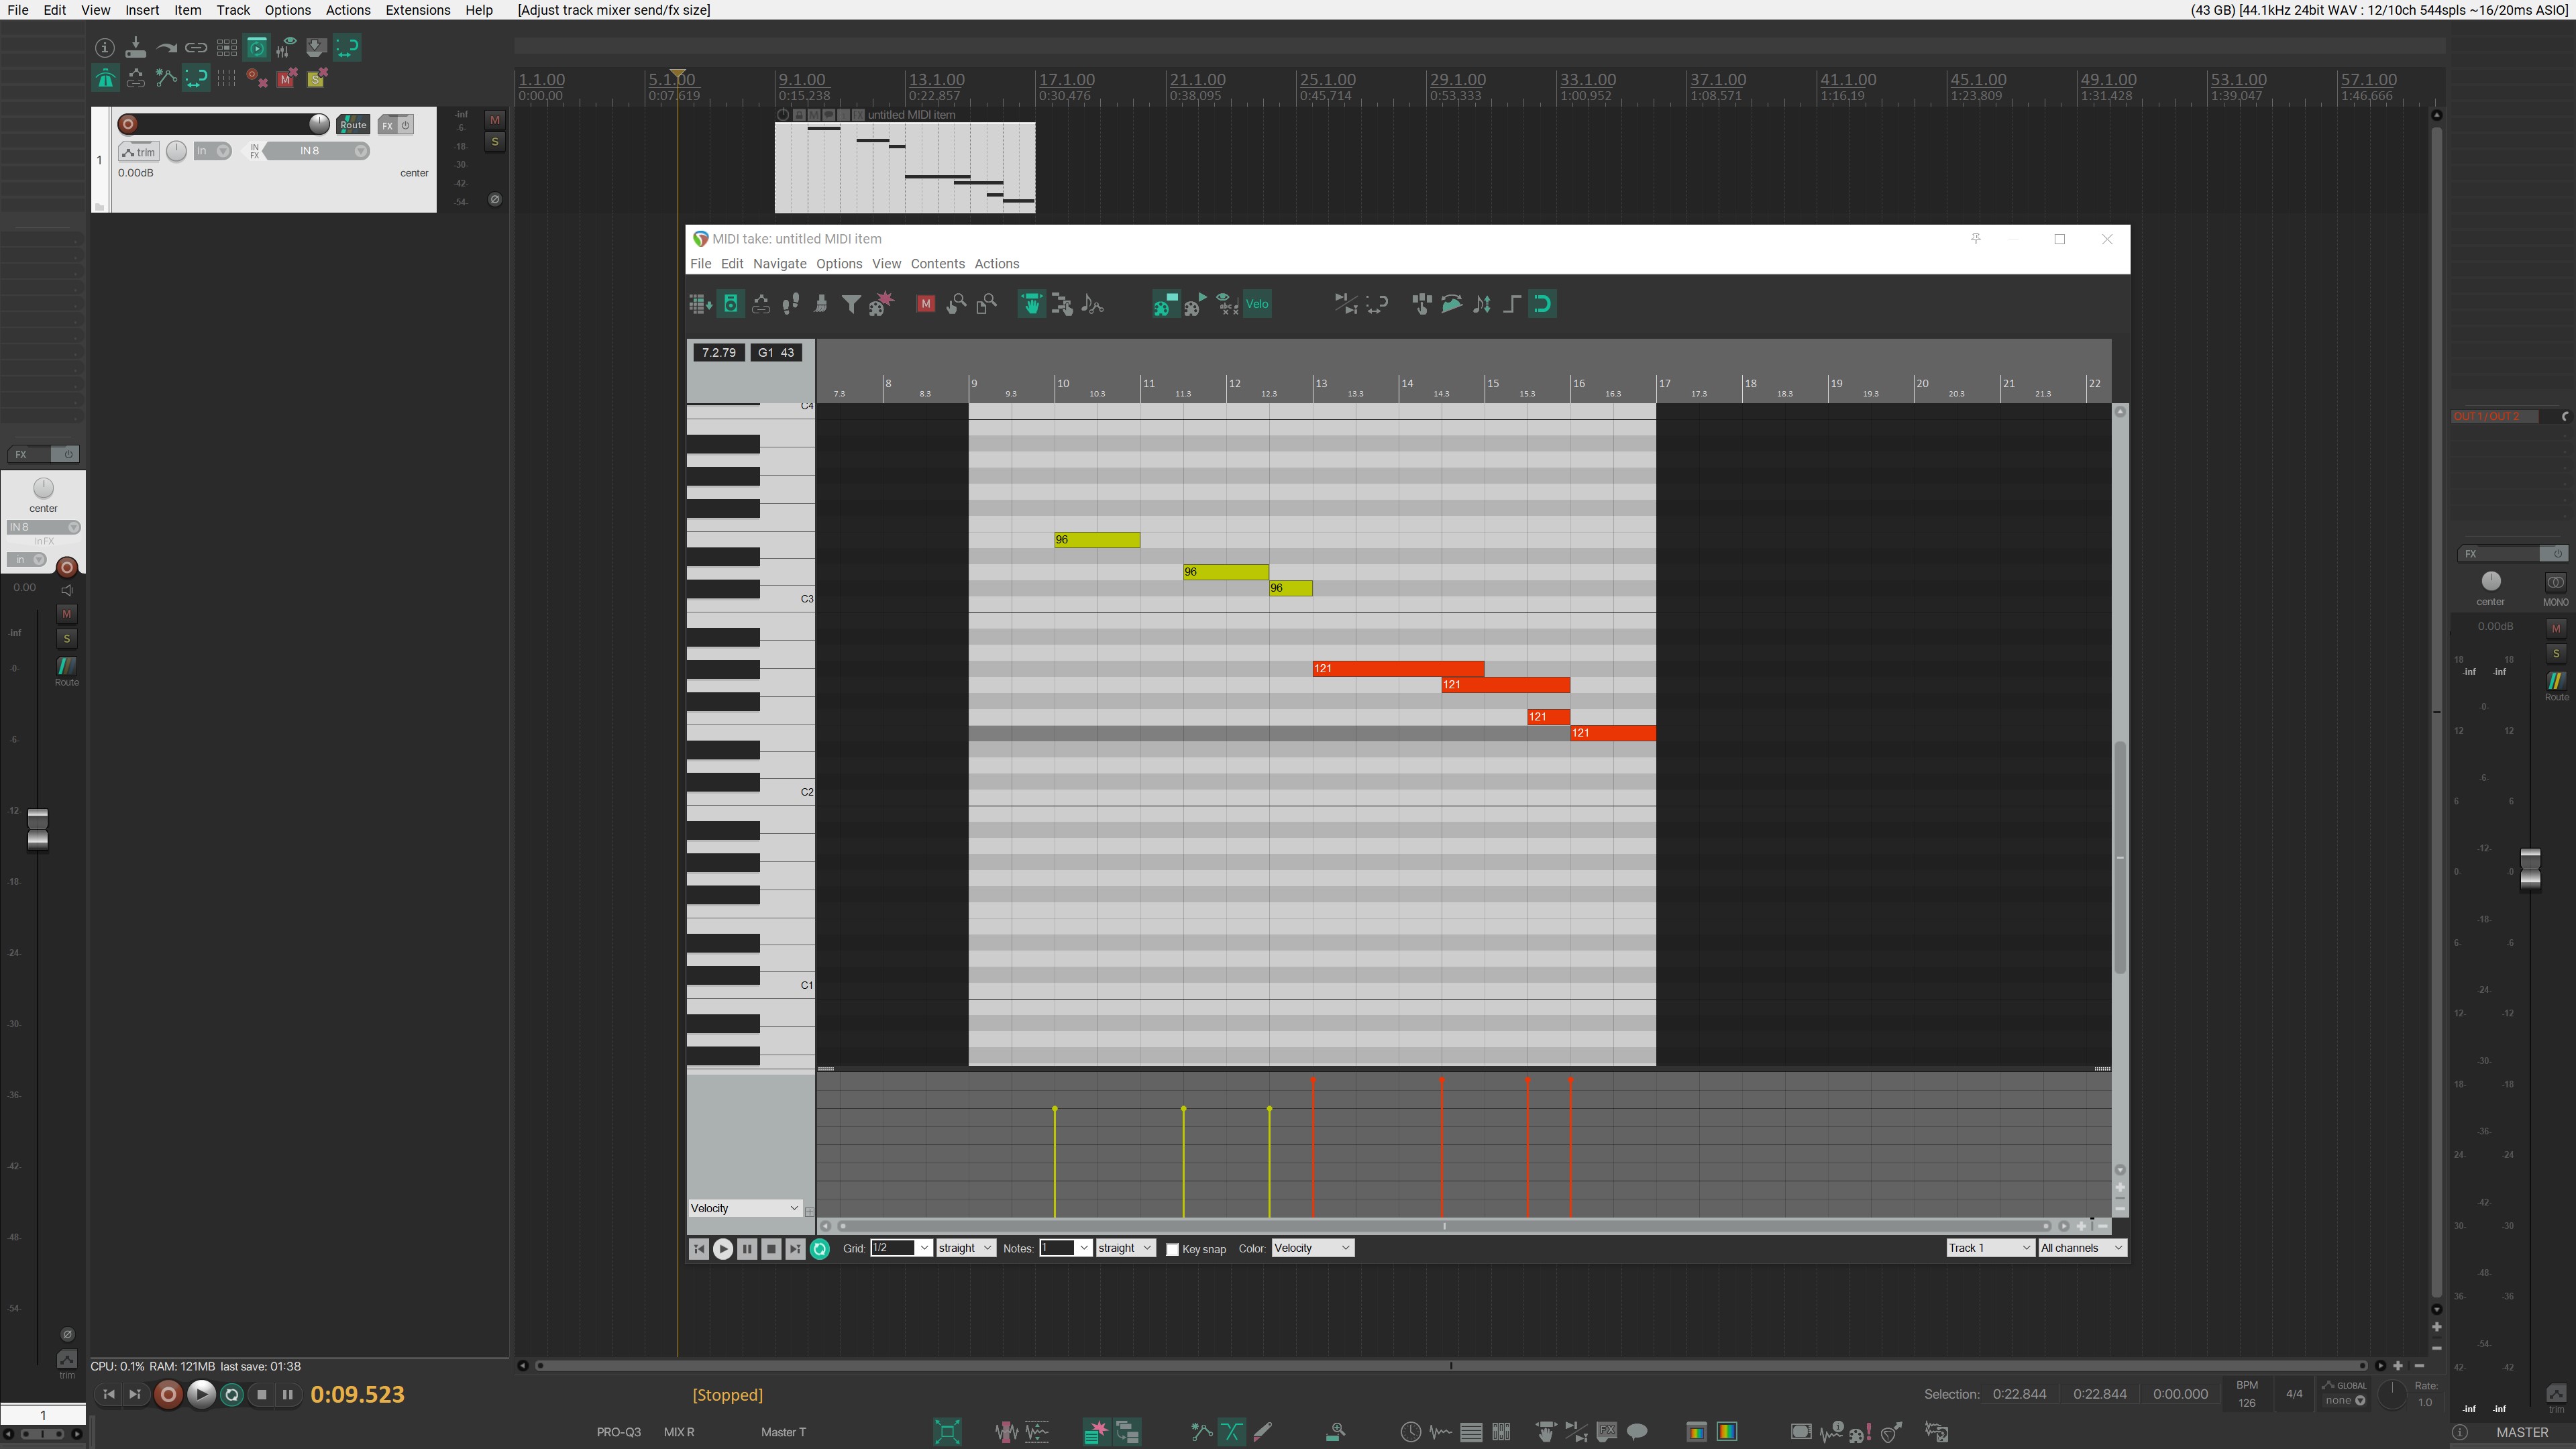Solo track 1 with S button

tap(494, 142)
